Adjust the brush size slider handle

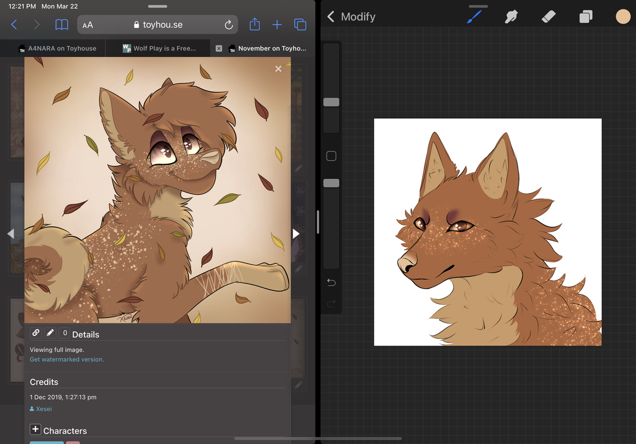coord(332,102)
